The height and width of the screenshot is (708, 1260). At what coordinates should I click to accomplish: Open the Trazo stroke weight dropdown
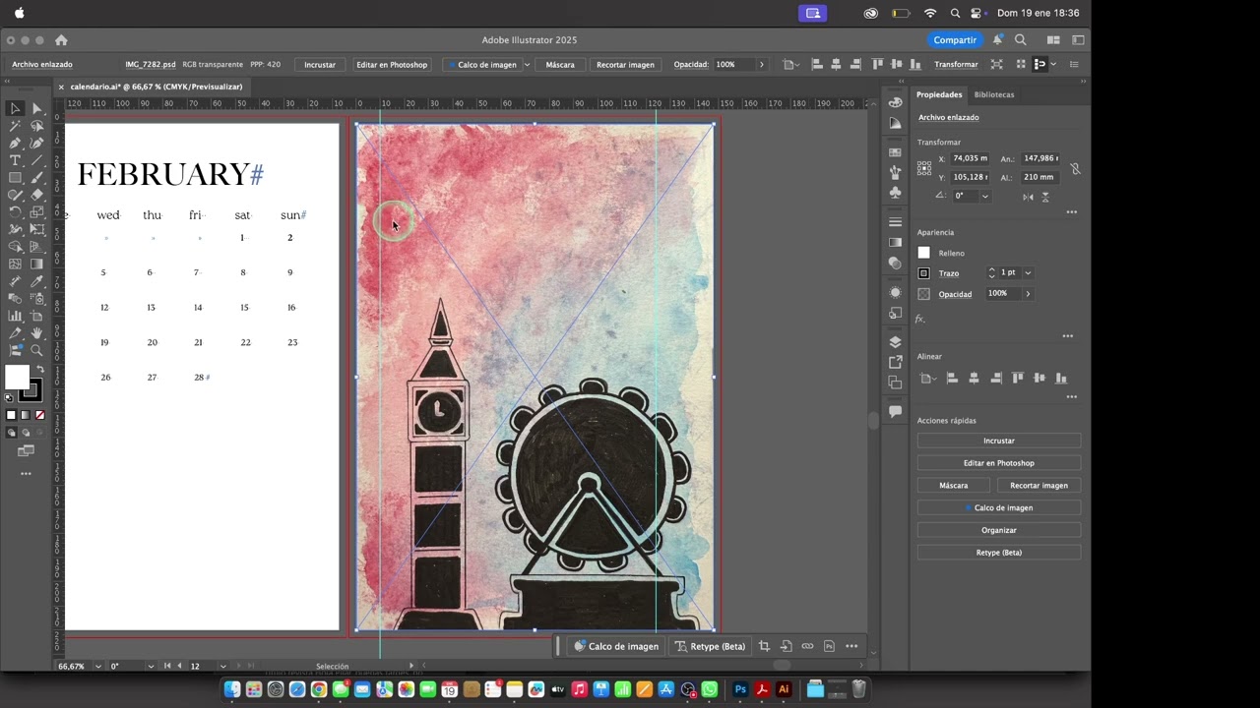pos(1028,272)
